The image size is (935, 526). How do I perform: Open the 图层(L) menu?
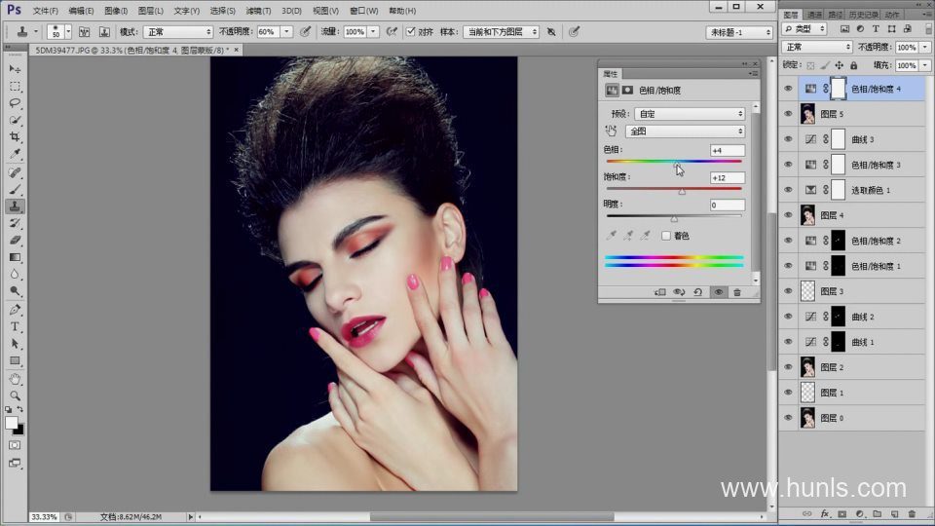150,11
